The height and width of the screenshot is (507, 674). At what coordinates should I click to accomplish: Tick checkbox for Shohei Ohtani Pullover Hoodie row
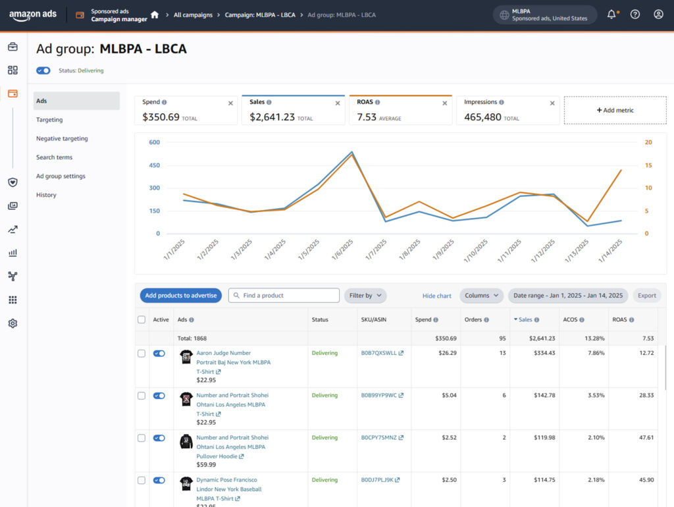(142, 438)
